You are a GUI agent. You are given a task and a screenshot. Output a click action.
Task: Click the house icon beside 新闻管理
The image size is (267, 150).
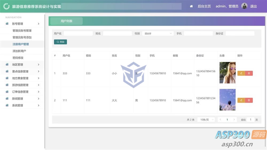click(7, 98)
